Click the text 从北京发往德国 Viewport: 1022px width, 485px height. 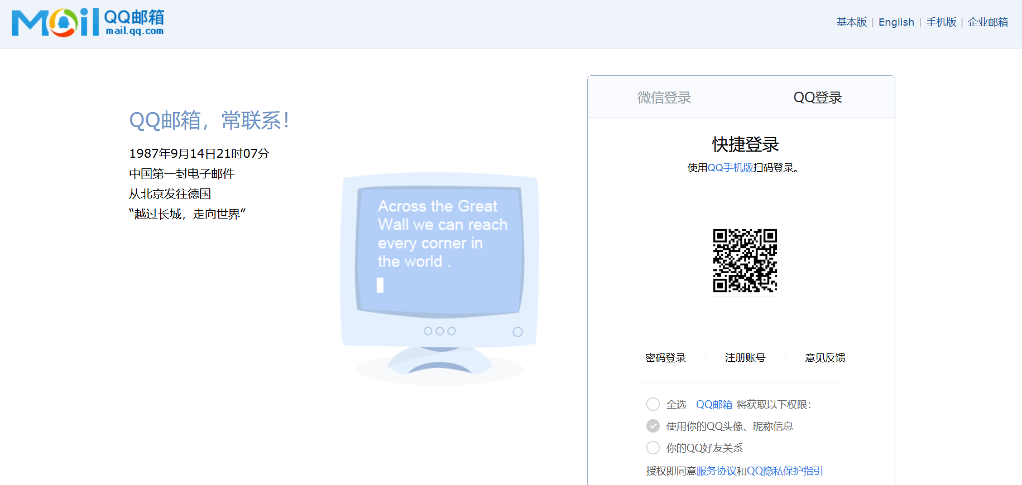click(x=170, y=194)
